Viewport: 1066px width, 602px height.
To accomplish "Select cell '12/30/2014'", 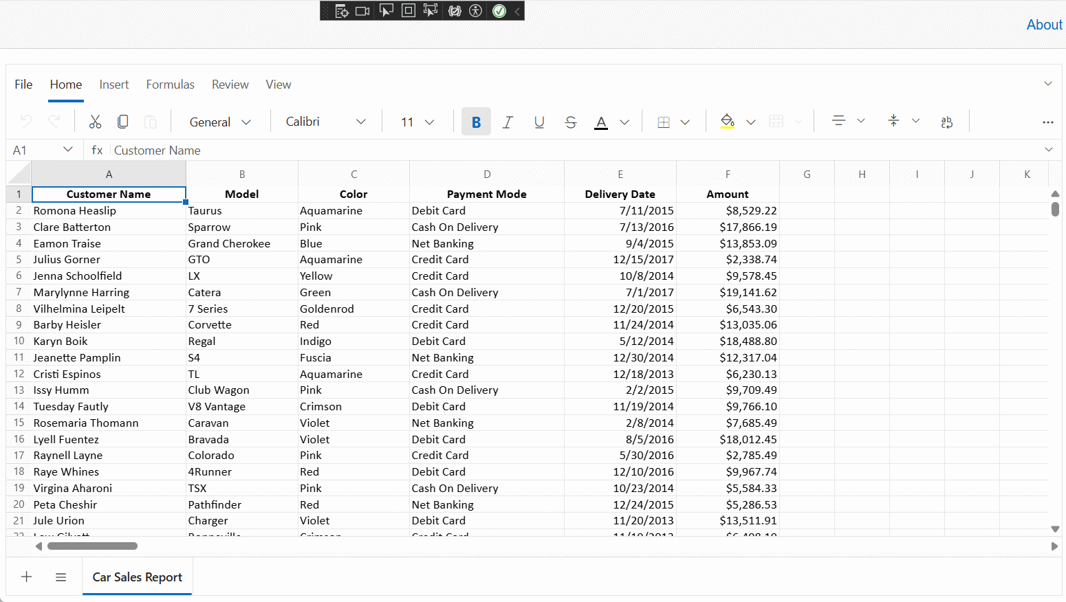I will [620, 357].
